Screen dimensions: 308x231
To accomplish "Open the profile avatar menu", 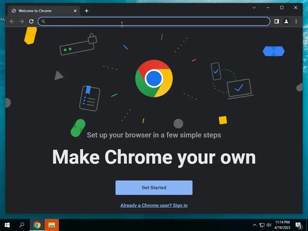I will [286, 21].
